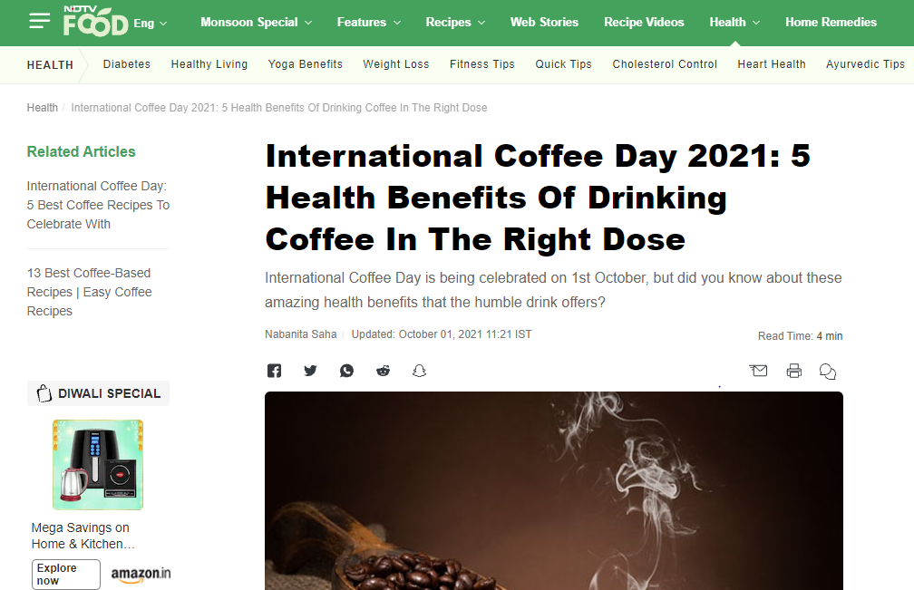
Task: Expand the Eng language dropdown
Action: pos(151,24)
